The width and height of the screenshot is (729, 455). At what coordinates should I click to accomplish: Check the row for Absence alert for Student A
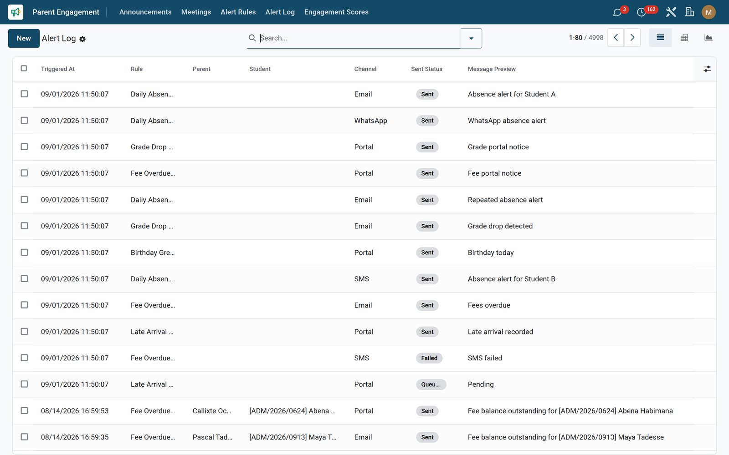click(24, 94)
